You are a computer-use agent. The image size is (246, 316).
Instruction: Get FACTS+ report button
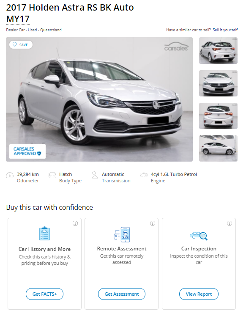click(44, 294)
